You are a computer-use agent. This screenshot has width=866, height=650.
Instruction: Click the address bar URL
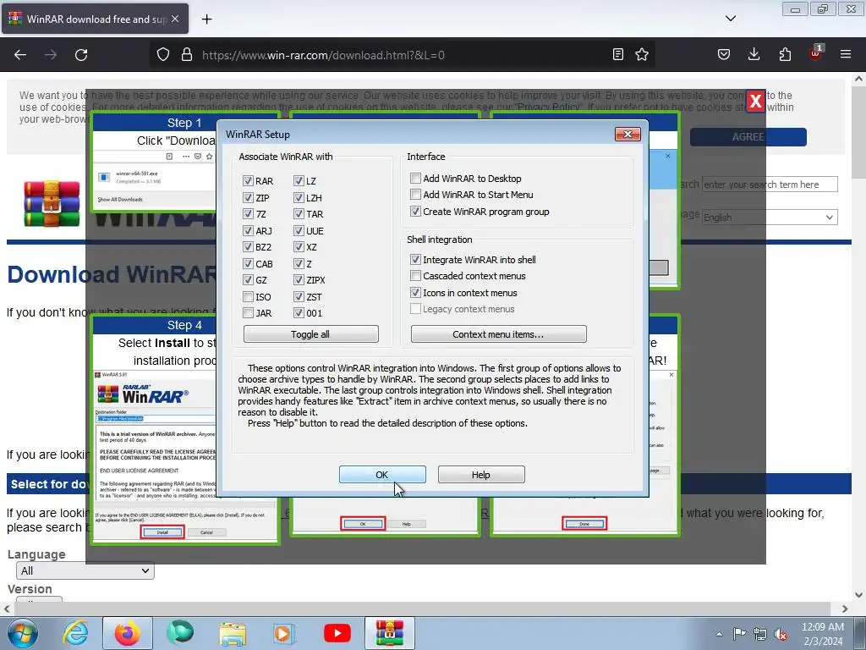[323, 55]
